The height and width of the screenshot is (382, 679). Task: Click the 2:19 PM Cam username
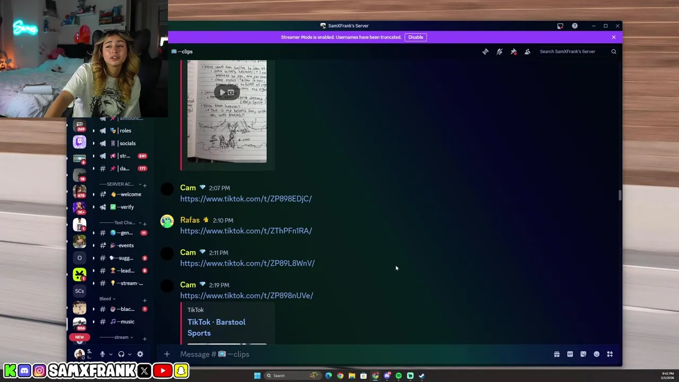point(188,284)
